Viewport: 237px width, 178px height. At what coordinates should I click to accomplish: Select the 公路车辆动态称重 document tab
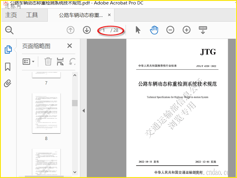[81, 15]
